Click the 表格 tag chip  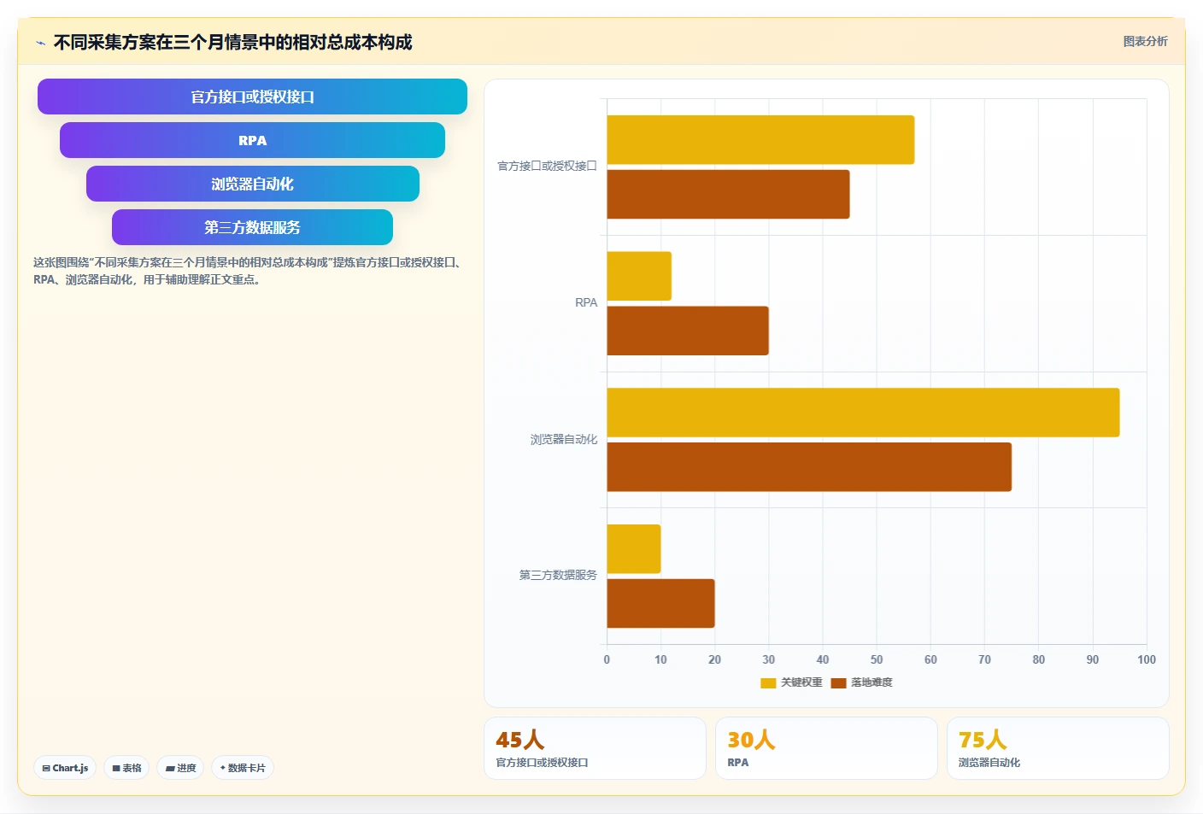(x=126, y=768)
